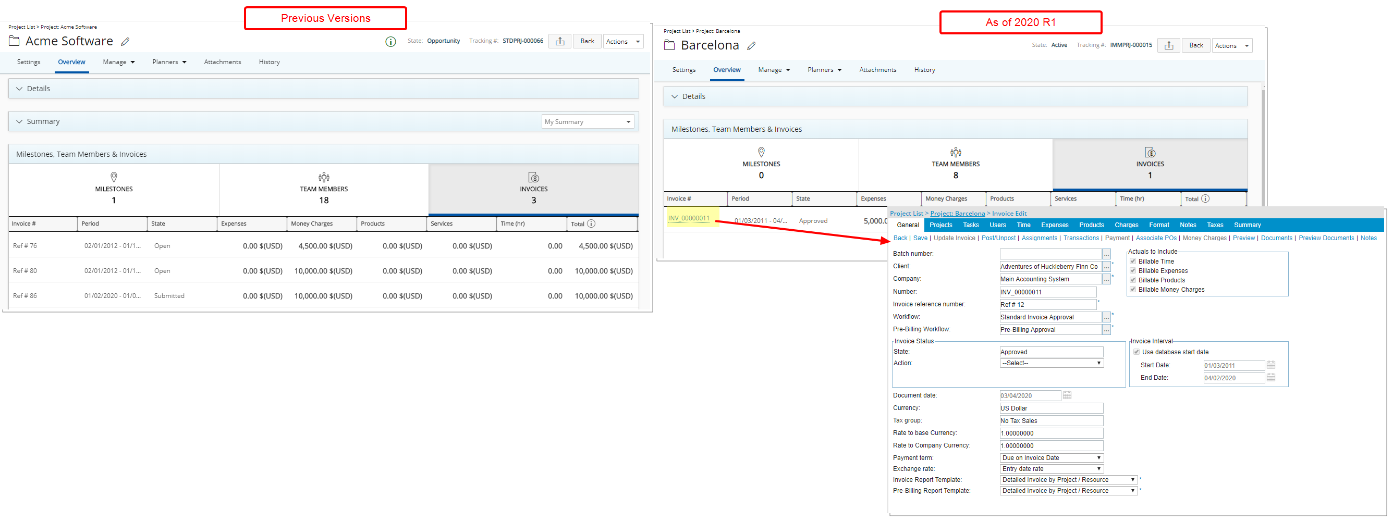Click the Post/Unpost link
The height and width of the screenshot is (522, 1393).
(998, 238)
